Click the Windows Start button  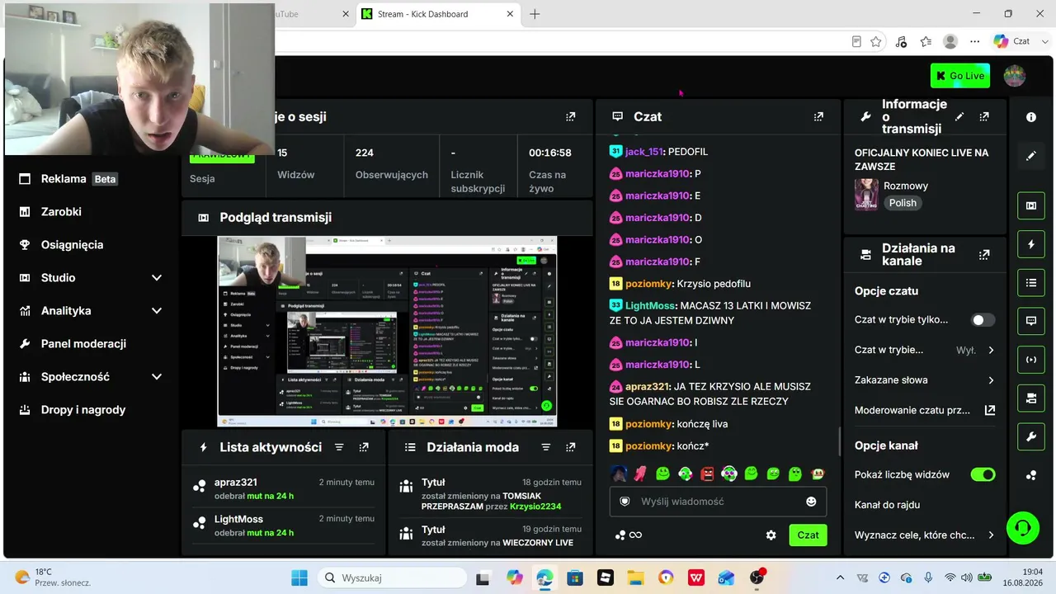(299, 577)
